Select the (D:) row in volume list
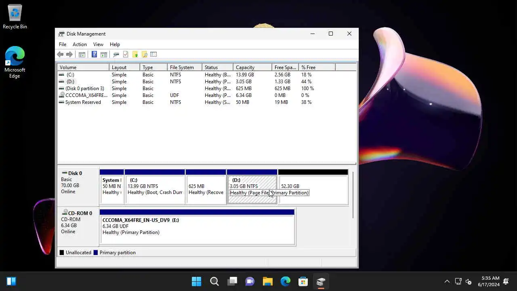This screenshot has width=517, height=291. click(206, 82)
